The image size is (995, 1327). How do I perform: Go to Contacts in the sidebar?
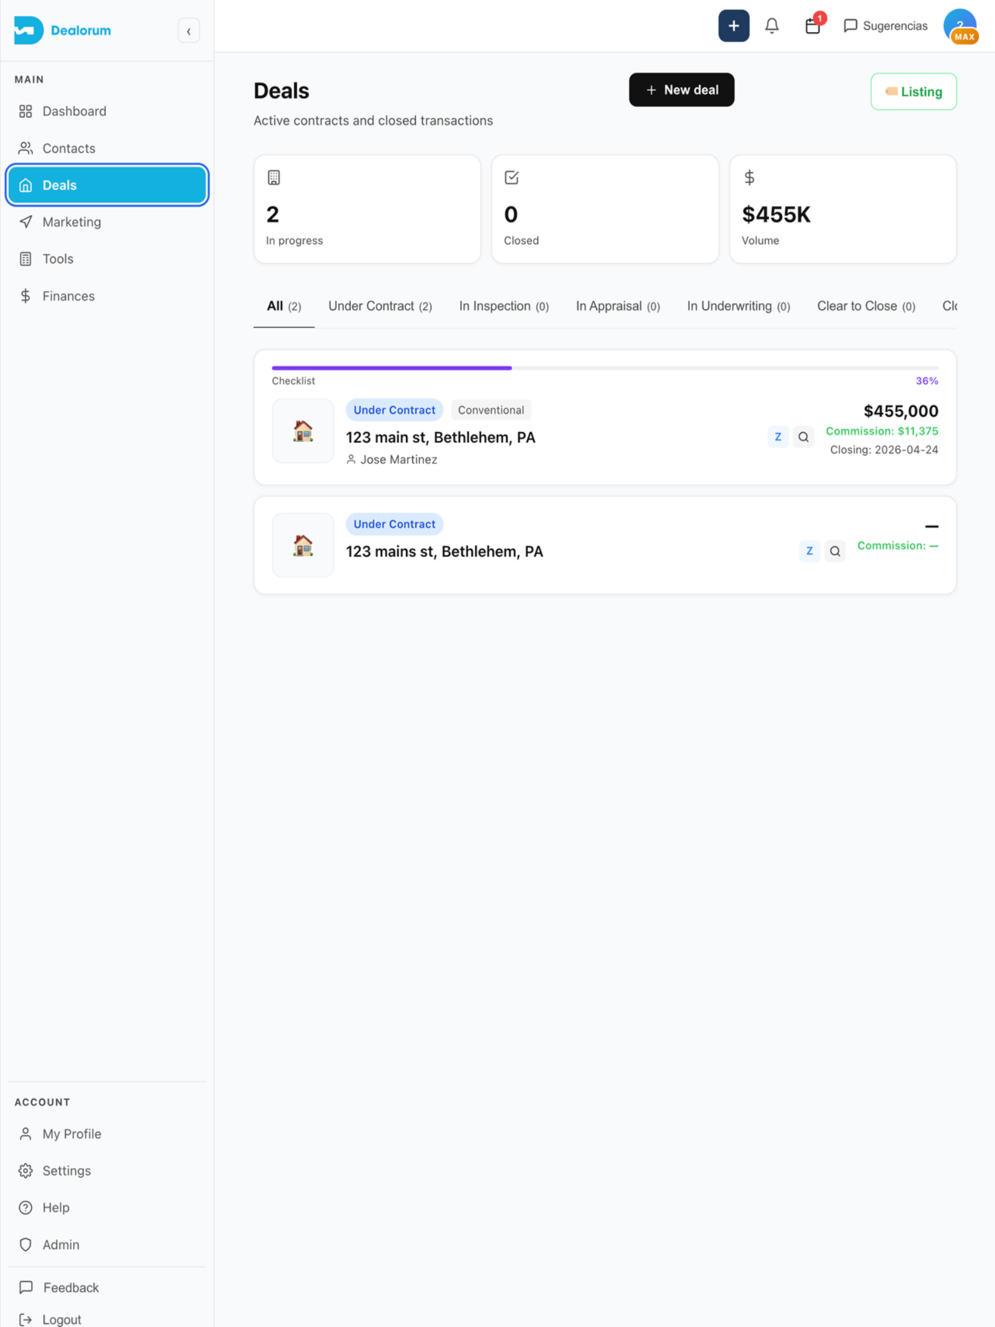tap(107, 148)
